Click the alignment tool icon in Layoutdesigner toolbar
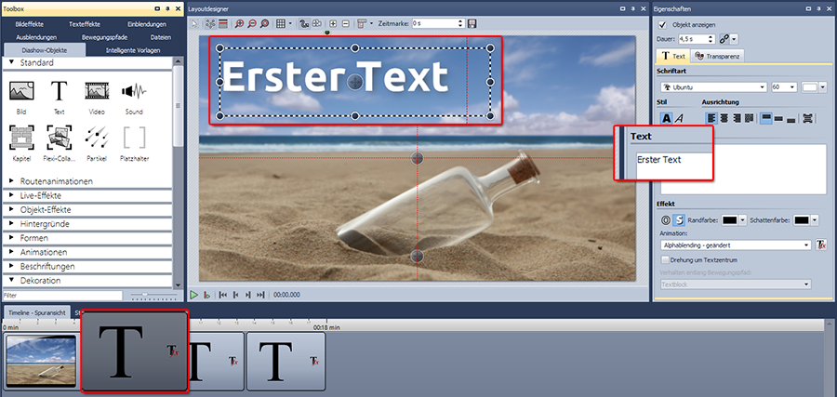The image size is (837, 397). pyautogui.click(x=362, y=24)
